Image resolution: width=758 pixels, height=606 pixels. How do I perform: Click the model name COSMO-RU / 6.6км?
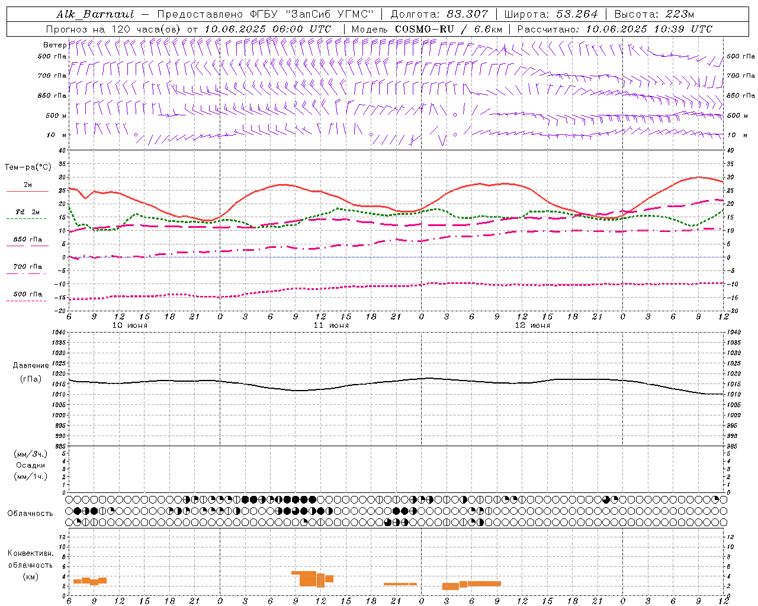click(x=448, y=29)
